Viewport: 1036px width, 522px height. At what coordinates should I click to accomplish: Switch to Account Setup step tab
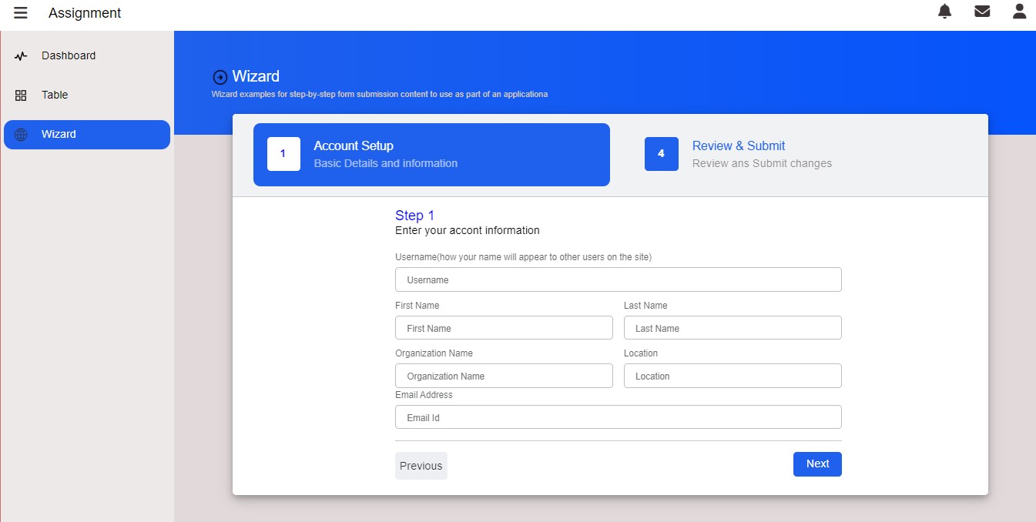[x=431, y=155]
